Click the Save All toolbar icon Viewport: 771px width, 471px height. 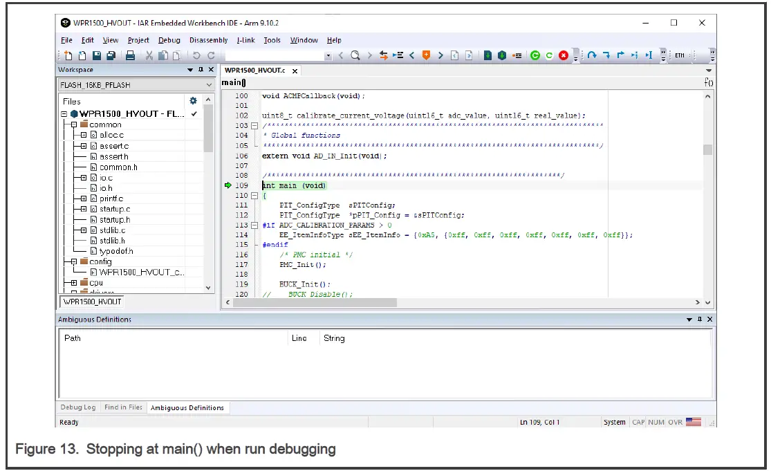pos(111,55)
